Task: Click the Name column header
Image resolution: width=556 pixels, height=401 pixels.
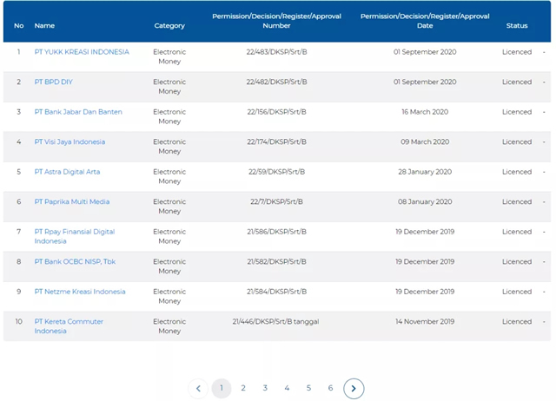Action: click(x=44, y=26)
